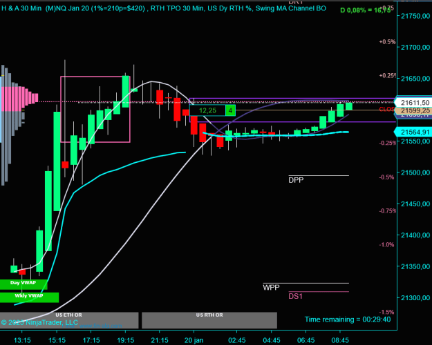Click the 21564,91 cyan VWAP price marker
This screenshot has width=432, height=345.
[x=413, y=132]
